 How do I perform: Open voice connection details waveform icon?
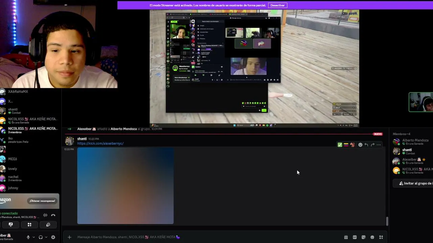point(45,215)
